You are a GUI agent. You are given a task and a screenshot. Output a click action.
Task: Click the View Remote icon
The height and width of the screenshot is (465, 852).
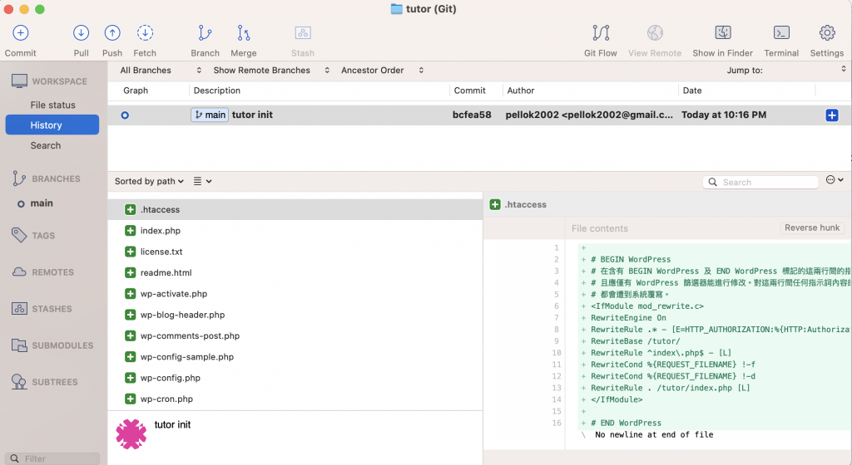click(655, 33)
